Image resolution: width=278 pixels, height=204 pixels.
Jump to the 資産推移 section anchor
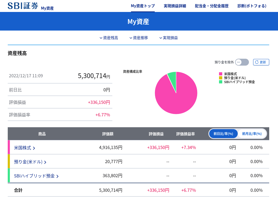tap(139, 38)
